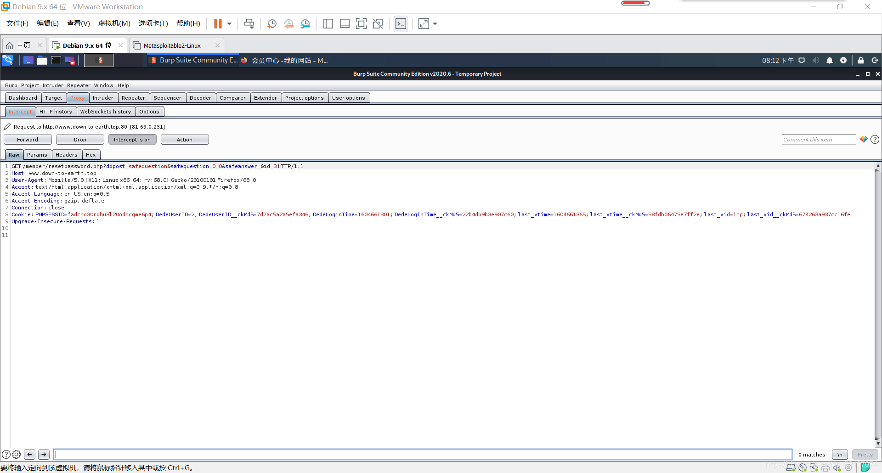
Task: Switch to the Dashboard tab
Action: tap(23, 98)
